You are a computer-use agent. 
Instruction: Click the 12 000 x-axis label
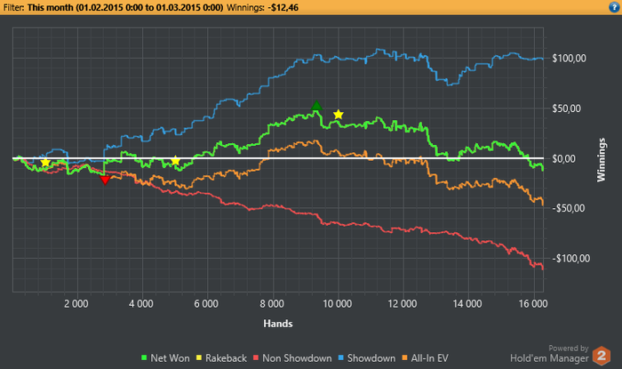click(x=403, y=304)
